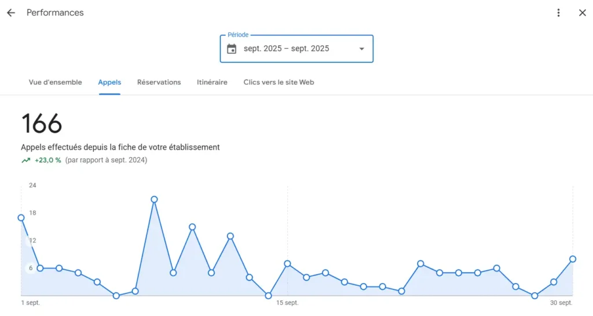Screen dimensions: 593x316
Task: Switch to the Vue d'ensemble tab
Action: tap(55, 82)
